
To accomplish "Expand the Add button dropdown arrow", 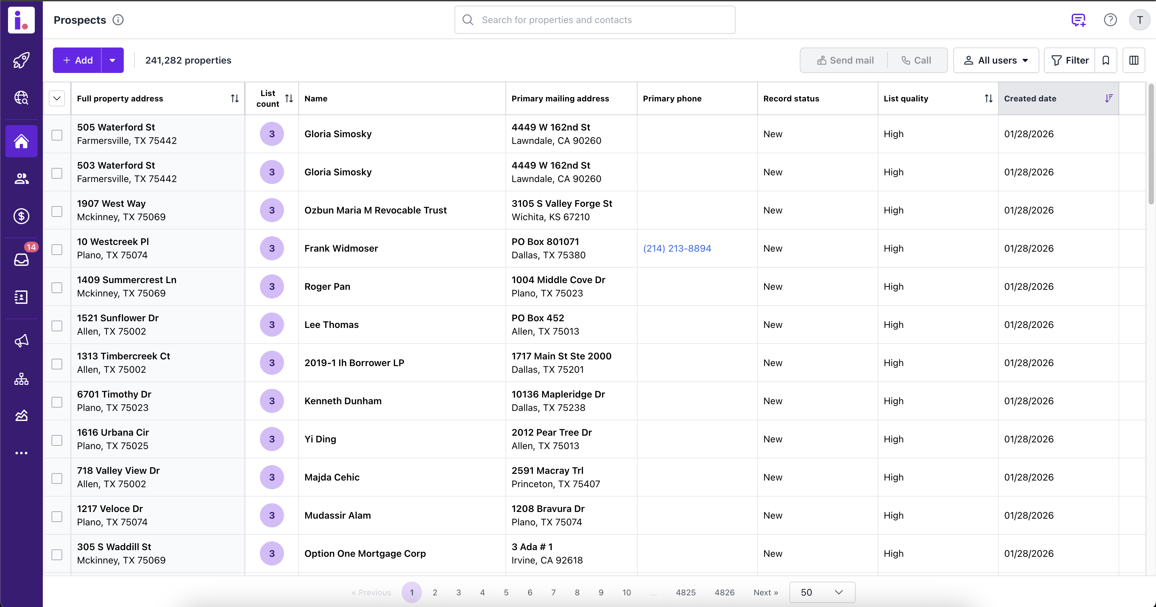I will 112,60.
